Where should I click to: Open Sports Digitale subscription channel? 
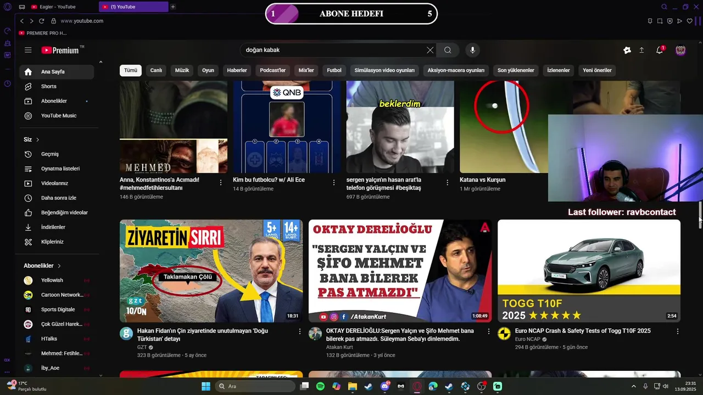[x=57, y=310]
